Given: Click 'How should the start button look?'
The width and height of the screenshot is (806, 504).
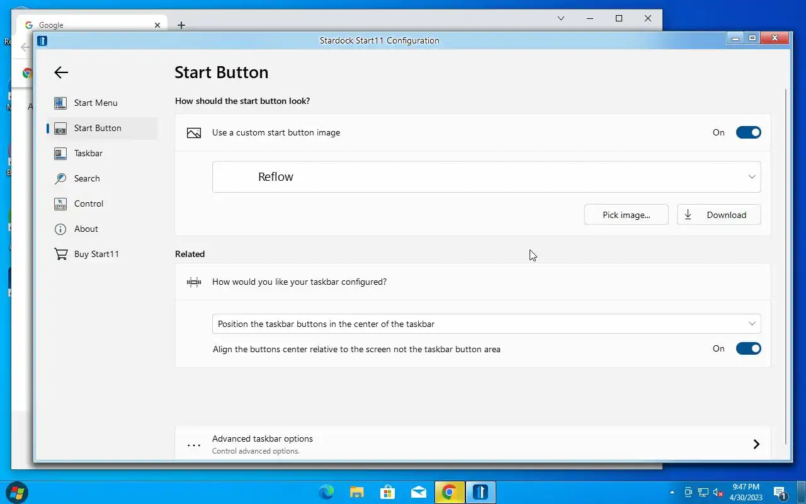Looking at the screenshot, I should tap(242, 101).
